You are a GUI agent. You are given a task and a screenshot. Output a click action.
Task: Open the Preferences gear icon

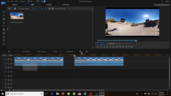pyautogui.click(x=42, y=1)
